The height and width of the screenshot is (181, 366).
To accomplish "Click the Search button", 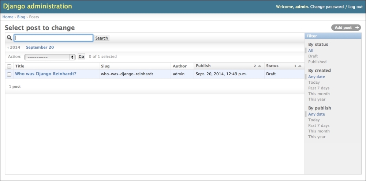I will (x=101, y=38).
